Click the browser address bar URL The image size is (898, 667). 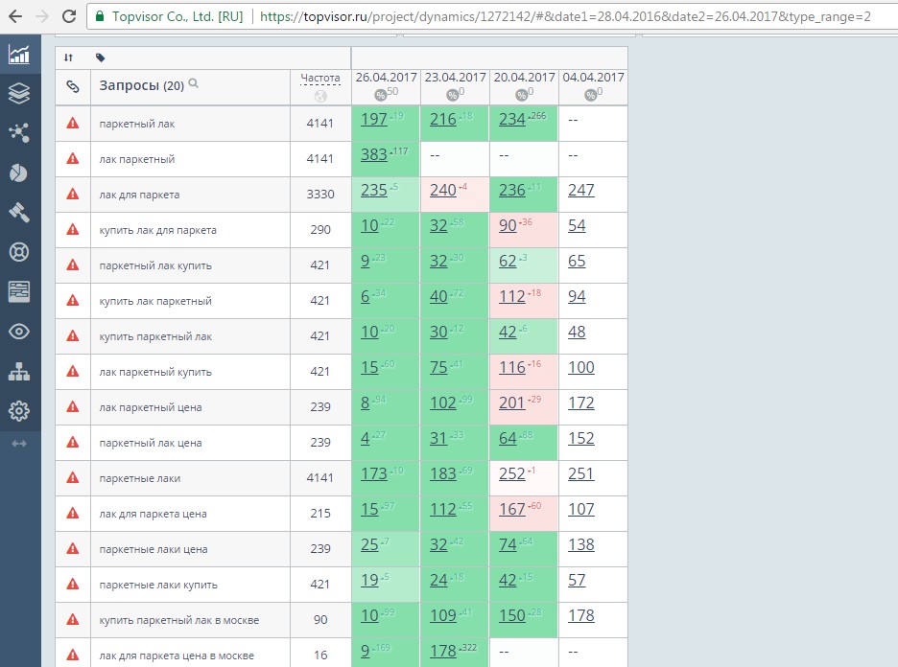(x=564, y=16)
